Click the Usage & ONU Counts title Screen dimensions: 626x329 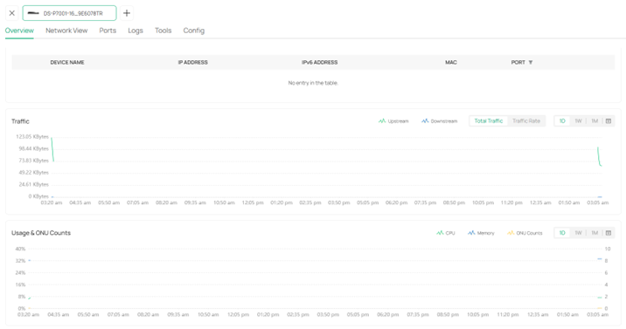[x=41, y=233]
